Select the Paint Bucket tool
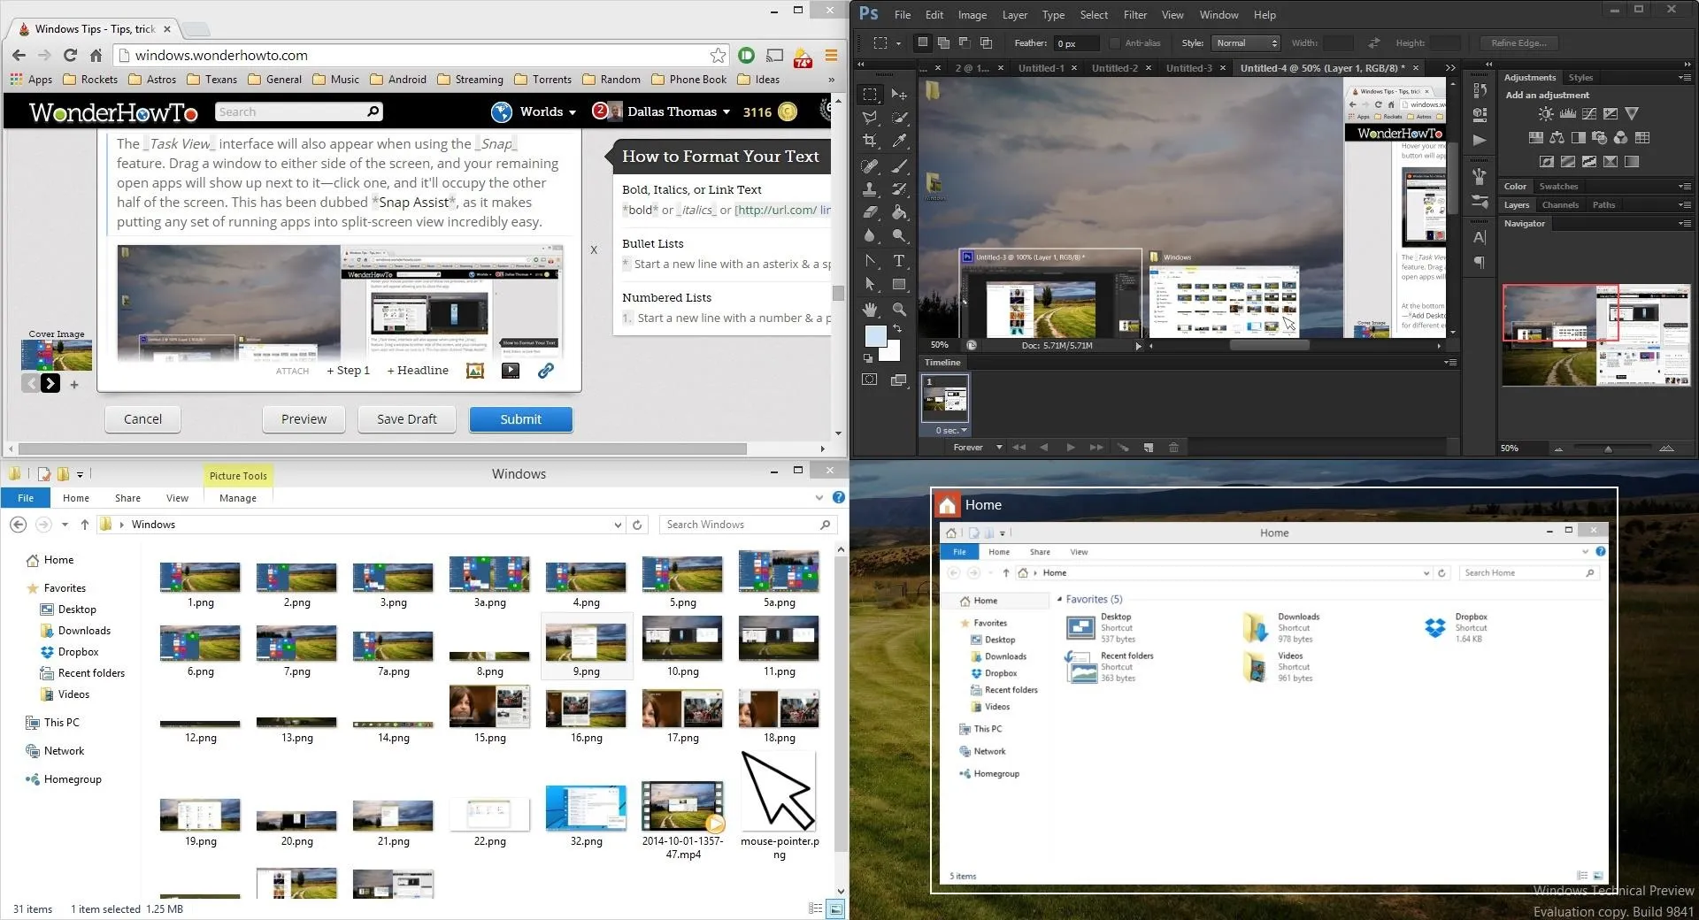This screenshot has width=1699, height=920. click(899, 212)
